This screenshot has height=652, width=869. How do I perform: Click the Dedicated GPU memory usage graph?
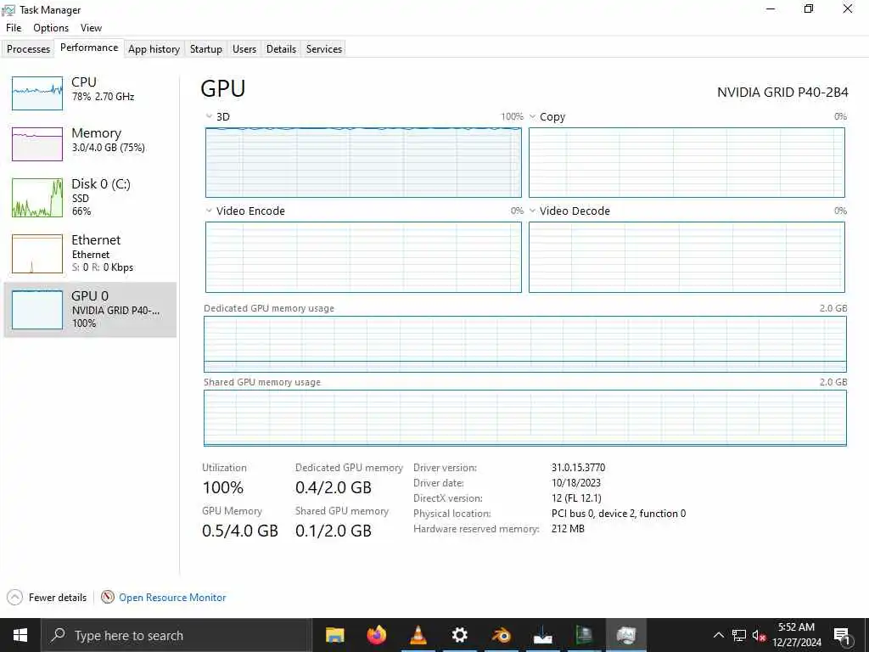coord(524,344)
